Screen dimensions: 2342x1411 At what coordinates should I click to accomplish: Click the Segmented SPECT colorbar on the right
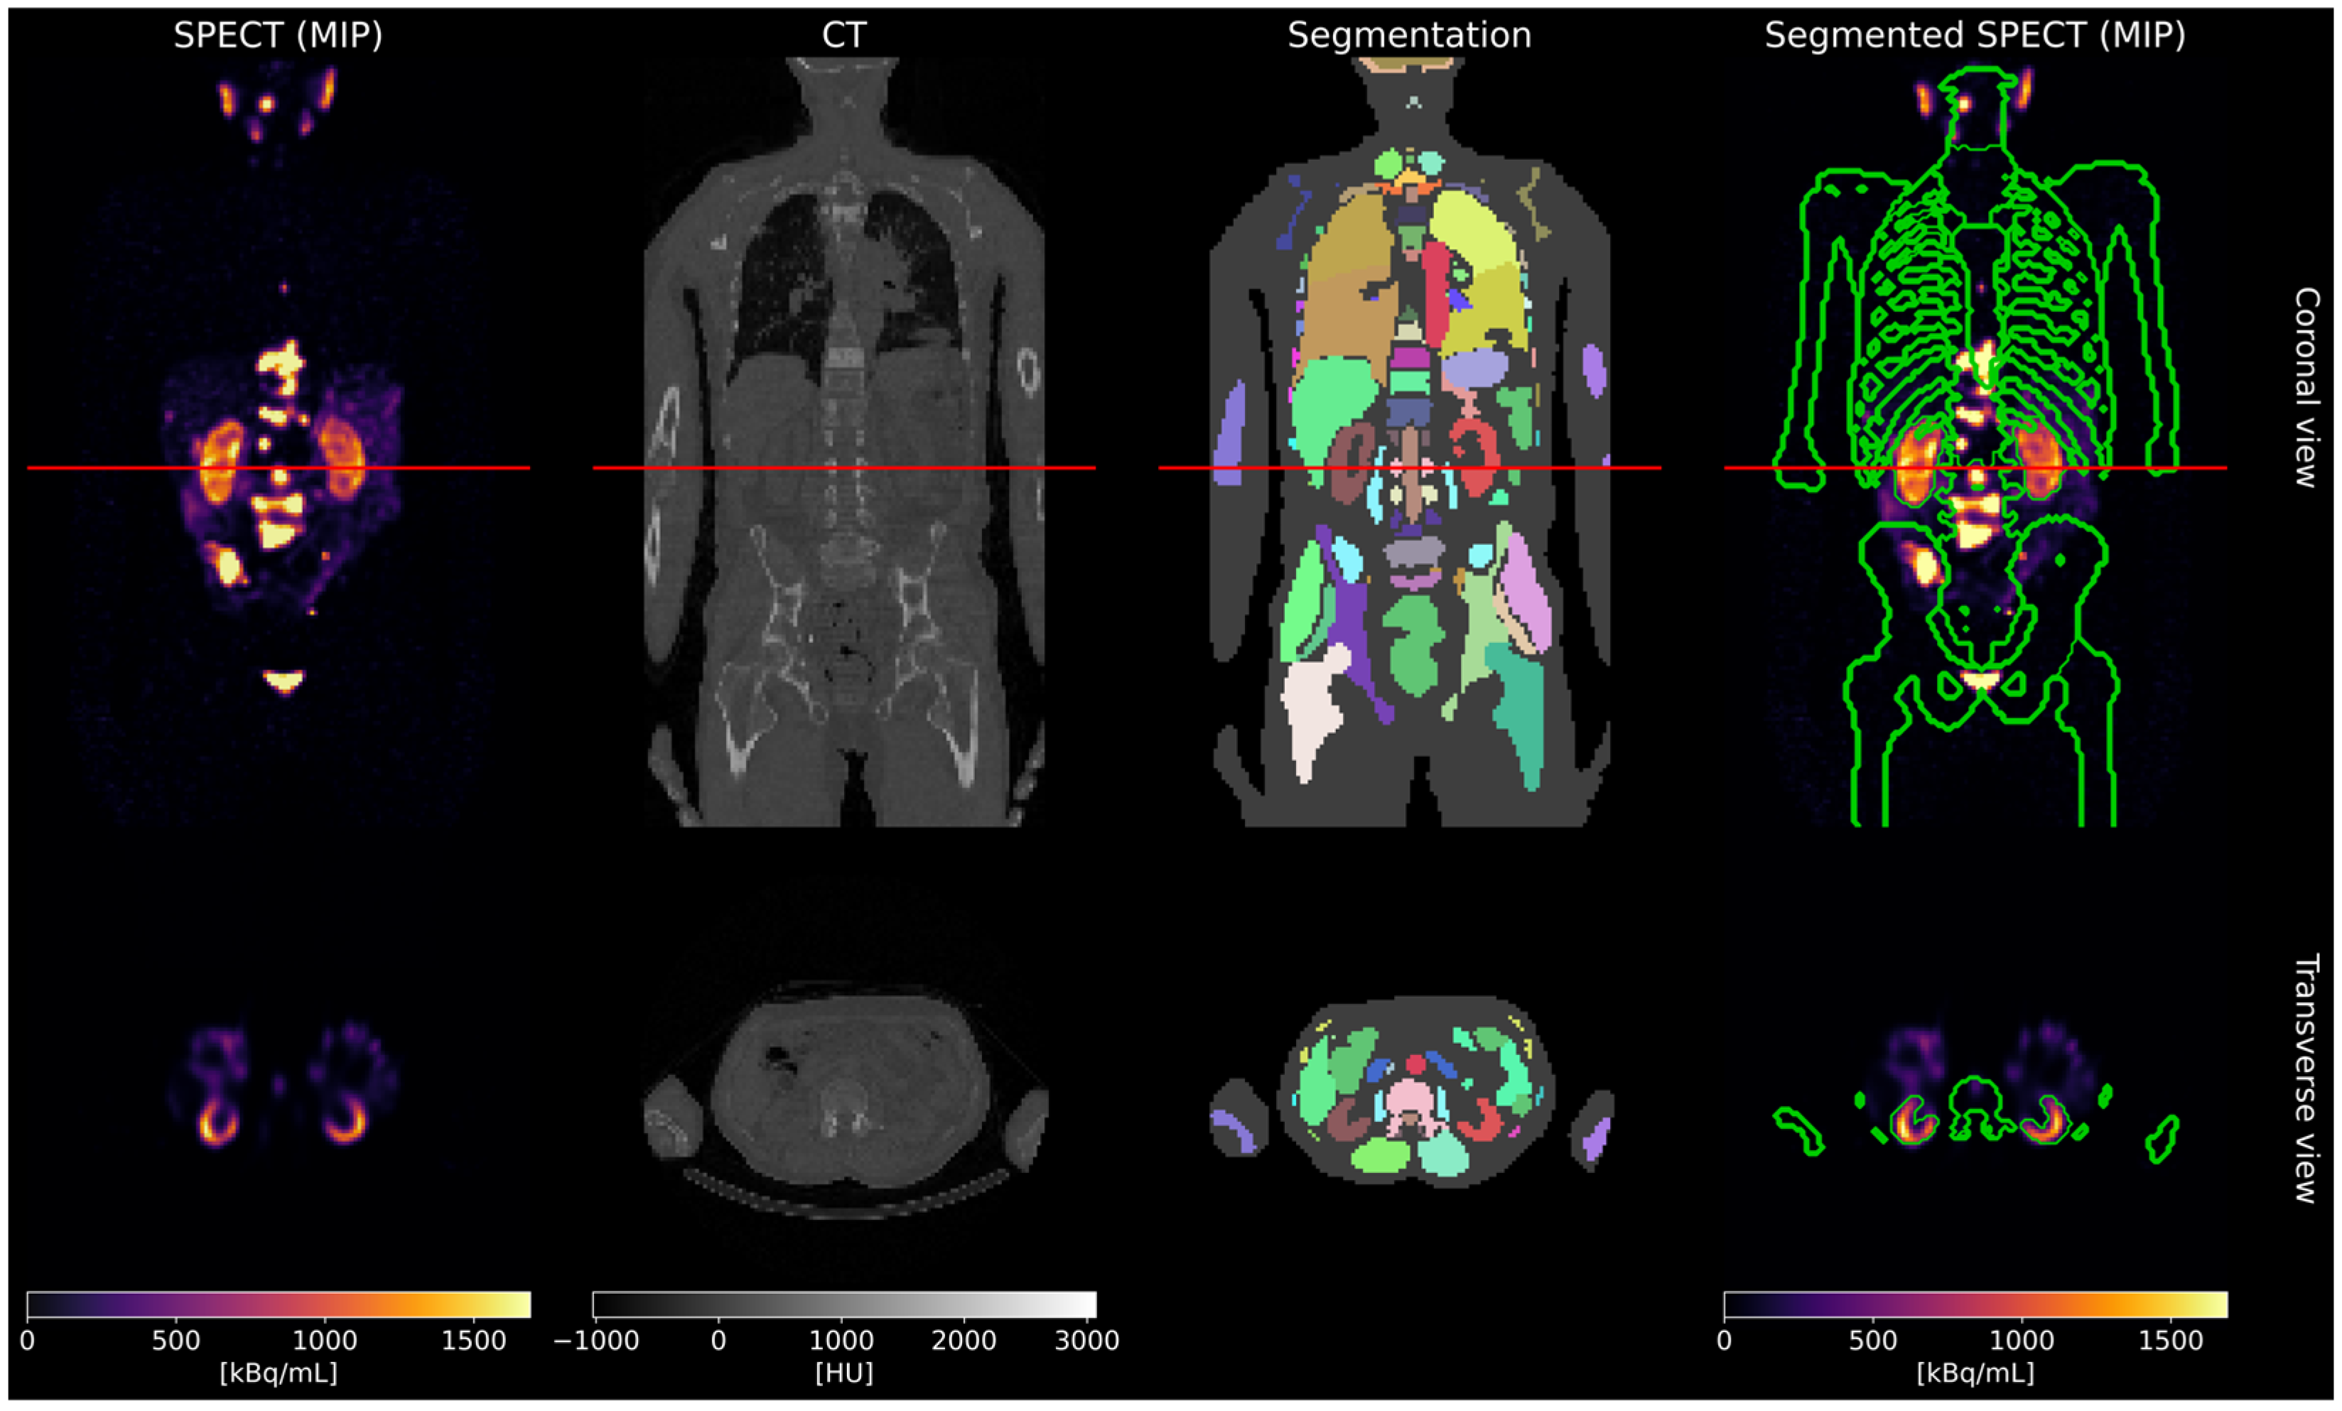[x=1975, y=1304]
